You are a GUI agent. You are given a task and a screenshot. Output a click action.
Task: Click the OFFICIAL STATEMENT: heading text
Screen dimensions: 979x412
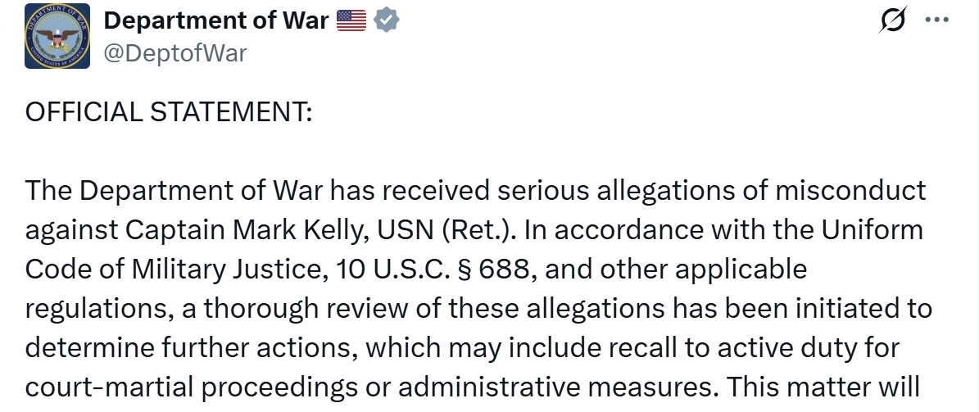click(169, 113)
